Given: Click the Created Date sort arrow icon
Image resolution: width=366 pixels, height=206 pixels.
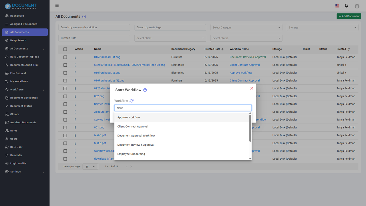Looking at the screenshot, I should pos(222,49).
